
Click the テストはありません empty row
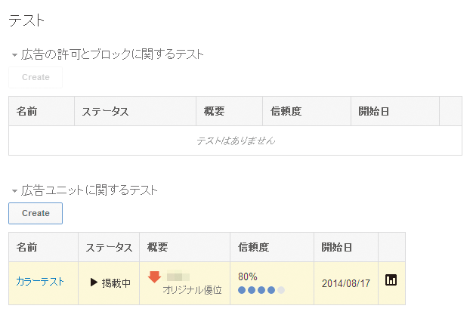235,141
